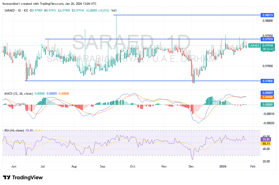
Task: Click the Vol indicator label
Action: (113, 11)
